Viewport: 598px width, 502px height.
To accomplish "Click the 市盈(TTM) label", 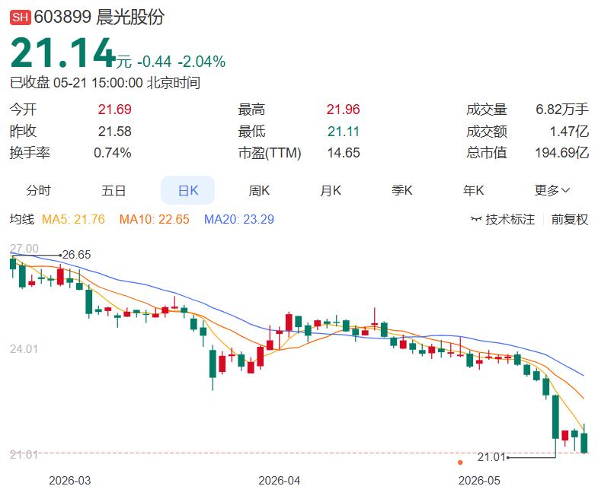I will click(270, 153).
